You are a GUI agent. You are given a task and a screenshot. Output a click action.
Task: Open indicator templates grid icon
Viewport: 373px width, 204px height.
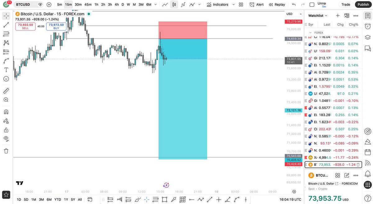(x=241, y=5)
